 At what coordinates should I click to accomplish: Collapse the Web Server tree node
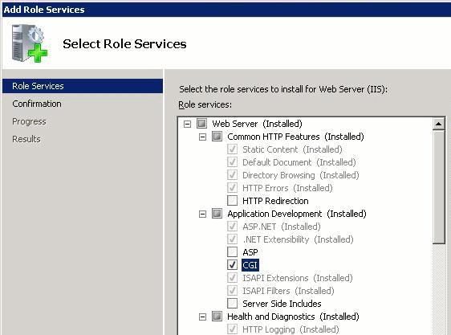point(187,124)
